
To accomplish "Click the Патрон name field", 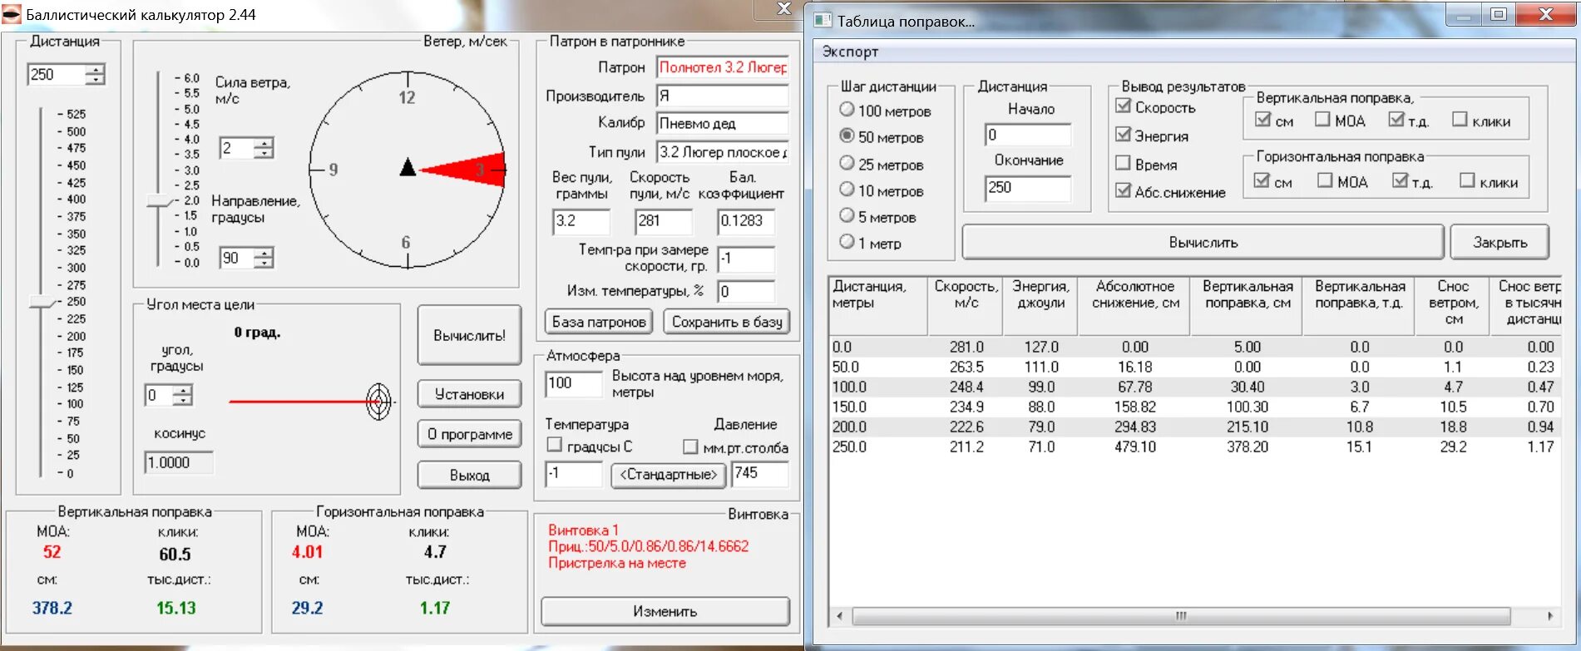I will (x=723, y=67).
